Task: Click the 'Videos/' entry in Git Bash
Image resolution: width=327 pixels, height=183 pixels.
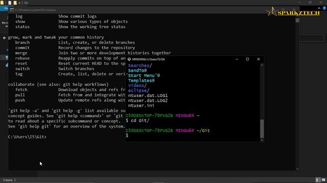Action: coord(137,85)
